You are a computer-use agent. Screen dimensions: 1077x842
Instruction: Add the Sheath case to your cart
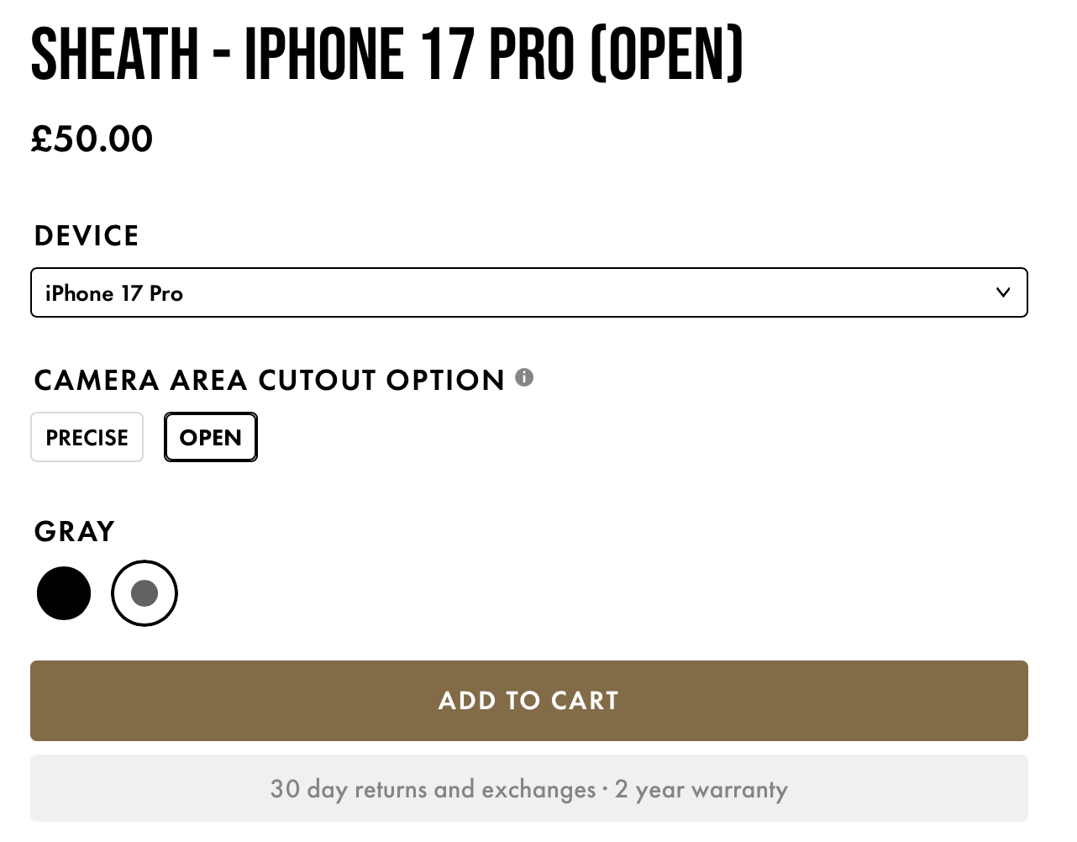click(528, 700)
